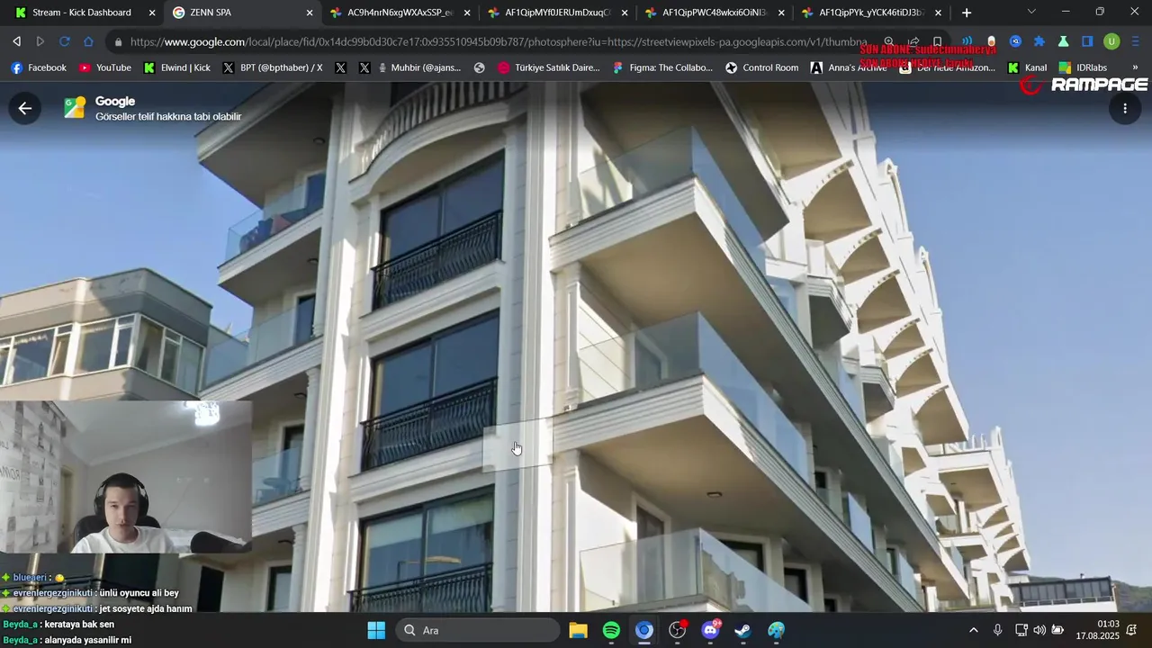Switch to the AC9h4nrN6xg photo tab
Screen dimensions: 1152x648
[x=398, y=13]
